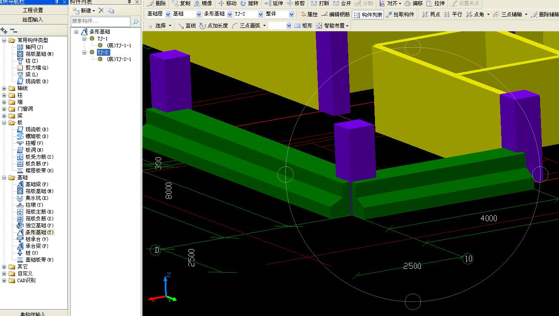Pin the 构件列表 panel
The image size is (559, 316).
[129, 2]
